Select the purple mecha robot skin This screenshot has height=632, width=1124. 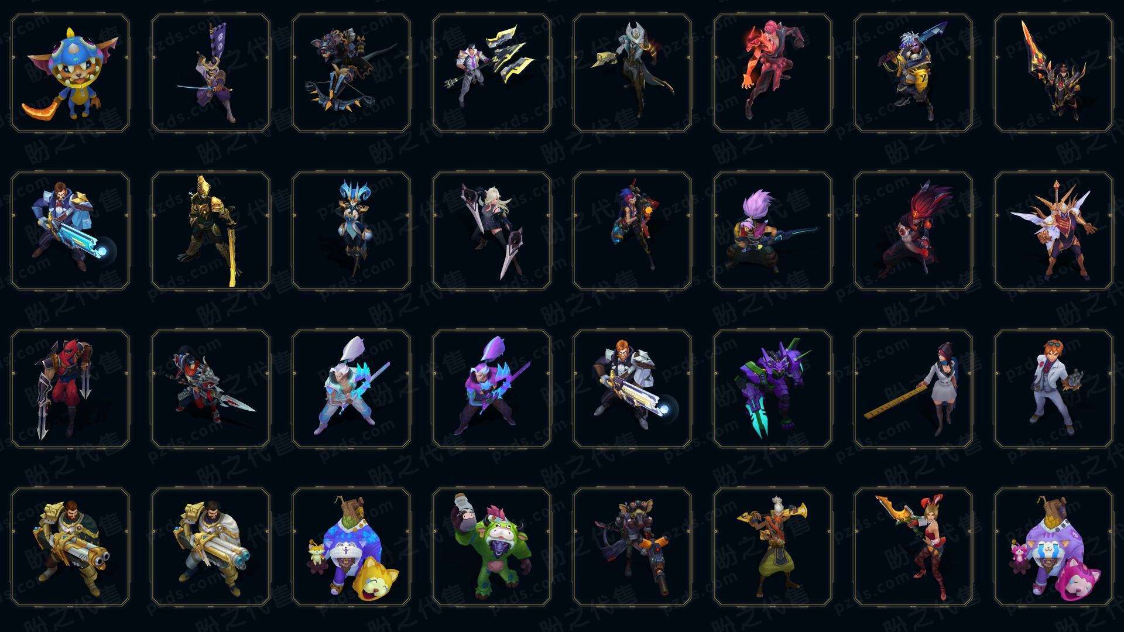773,389
